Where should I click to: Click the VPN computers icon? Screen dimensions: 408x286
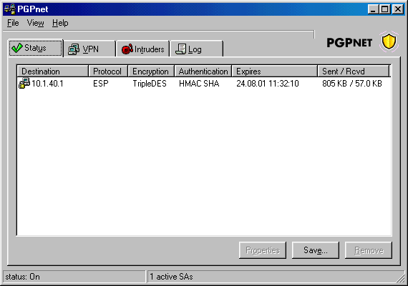(x=74, y=49)
